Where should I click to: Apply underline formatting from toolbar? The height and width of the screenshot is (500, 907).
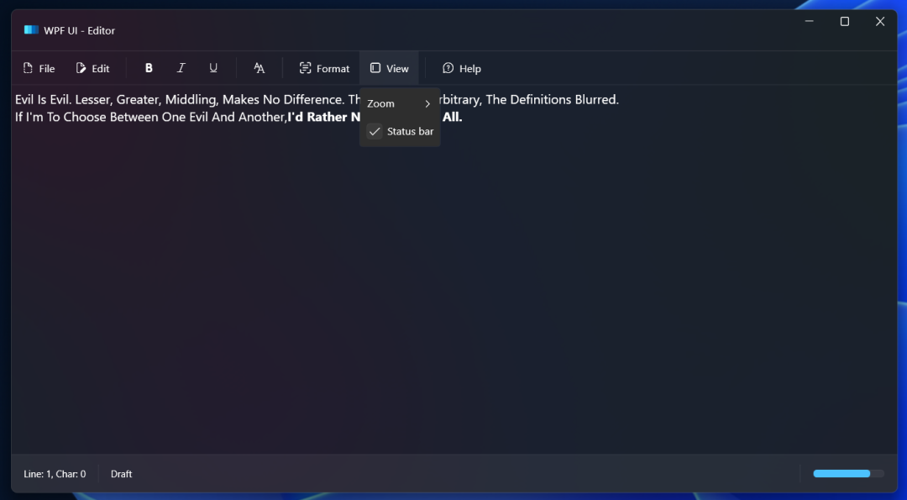[213, 68]
